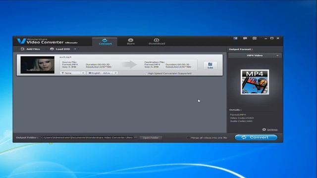Start conversion with Convert button
The width and height of the screenshot is (317, 178).
pos(256,137)
